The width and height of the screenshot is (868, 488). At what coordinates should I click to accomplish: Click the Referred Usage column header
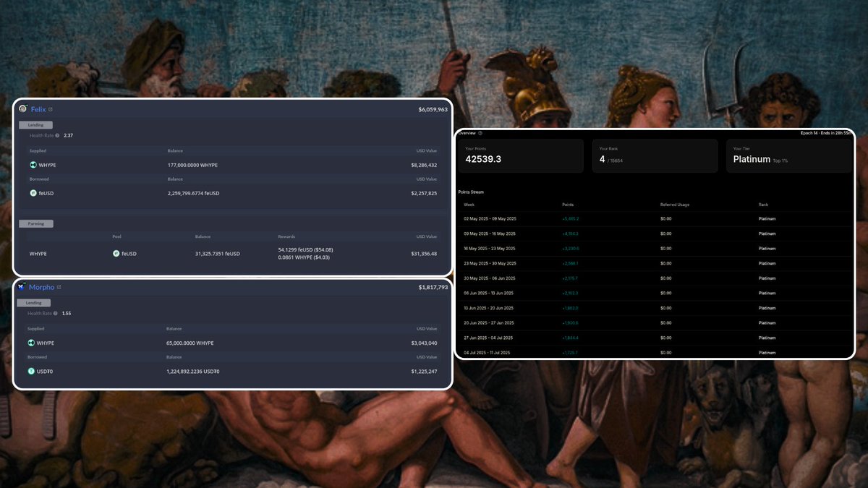675,205
